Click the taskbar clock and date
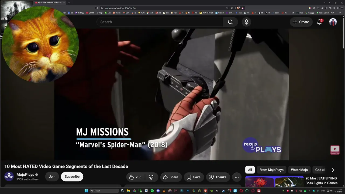 [x=338, y=191]
